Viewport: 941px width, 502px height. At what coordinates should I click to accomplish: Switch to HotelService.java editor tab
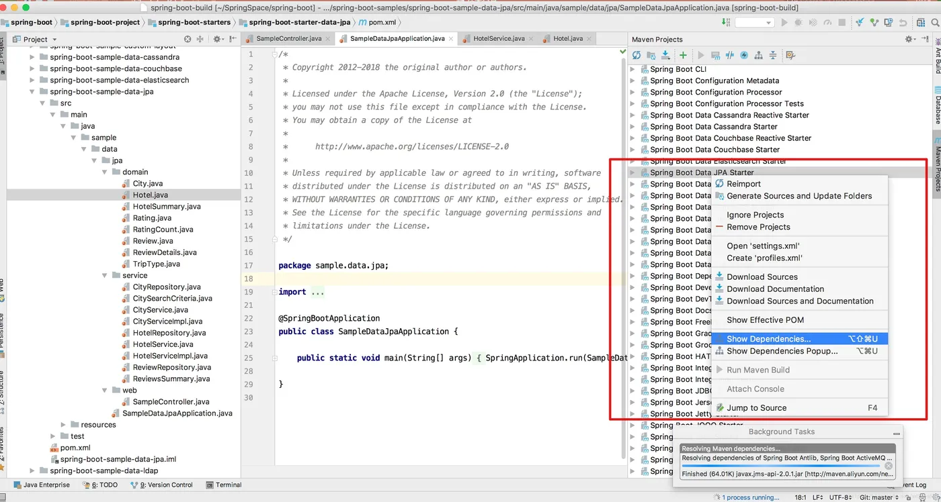click(x=498, y=39)
